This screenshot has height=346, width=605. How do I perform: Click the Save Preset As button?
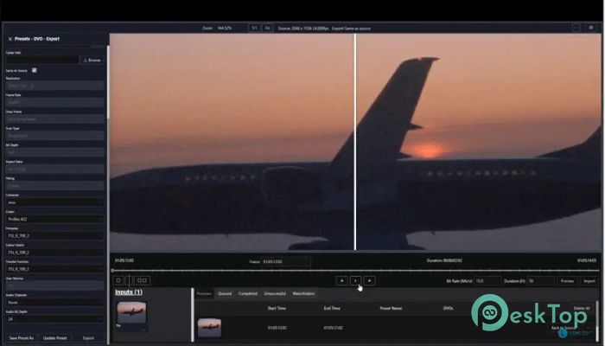click(22, 337)
